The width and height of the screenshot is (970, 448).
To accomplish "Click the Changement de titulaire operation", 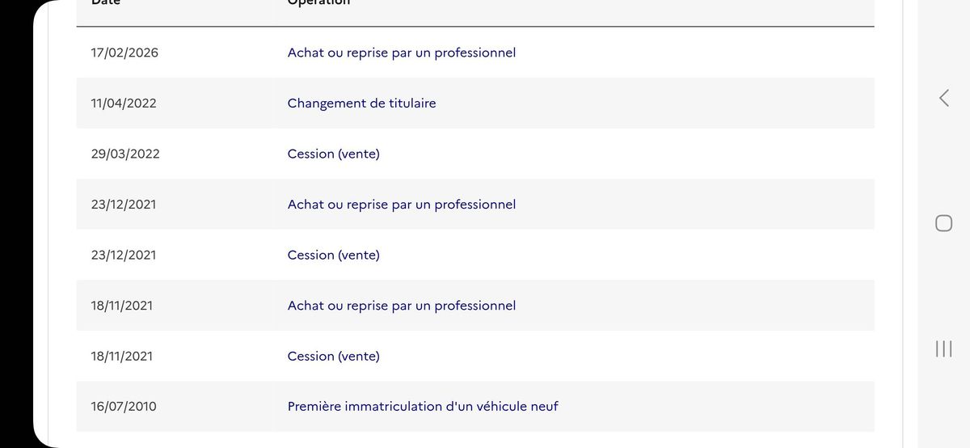I will pos(361,104).
